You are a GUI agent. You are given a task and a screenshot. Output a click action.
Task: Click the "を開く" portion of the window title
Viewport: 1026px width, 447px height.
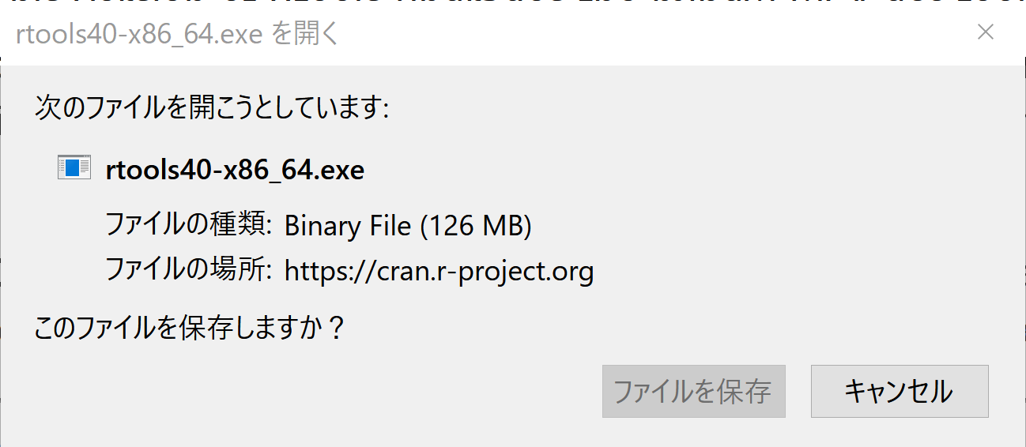tap(305, 34)
